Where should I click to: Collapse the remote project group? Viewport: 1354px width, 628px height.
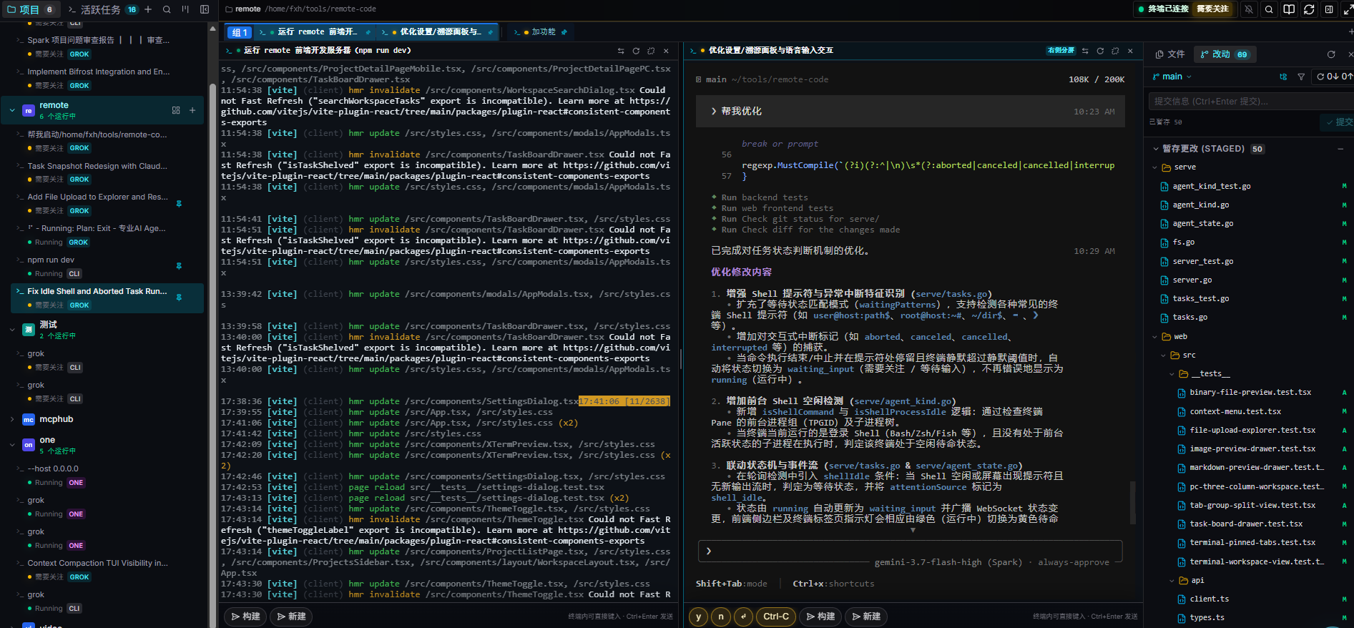(x=12, y=110)
